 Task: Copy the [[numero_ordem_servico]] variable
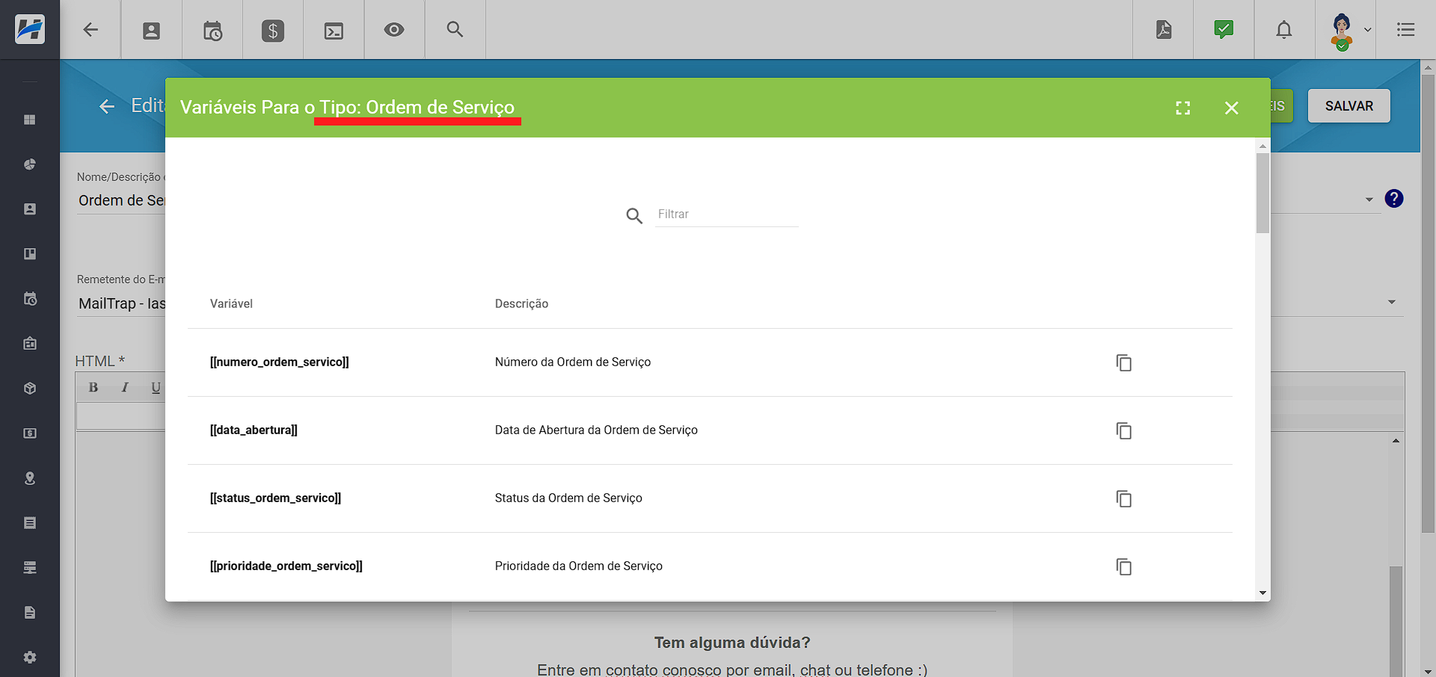(x=1123, y=362)
